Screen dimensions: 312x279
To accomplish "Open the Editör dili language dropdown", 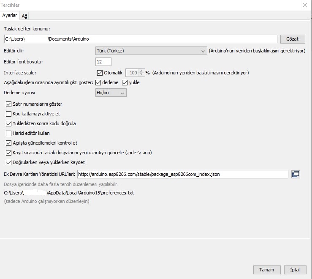I will point(151,51).
